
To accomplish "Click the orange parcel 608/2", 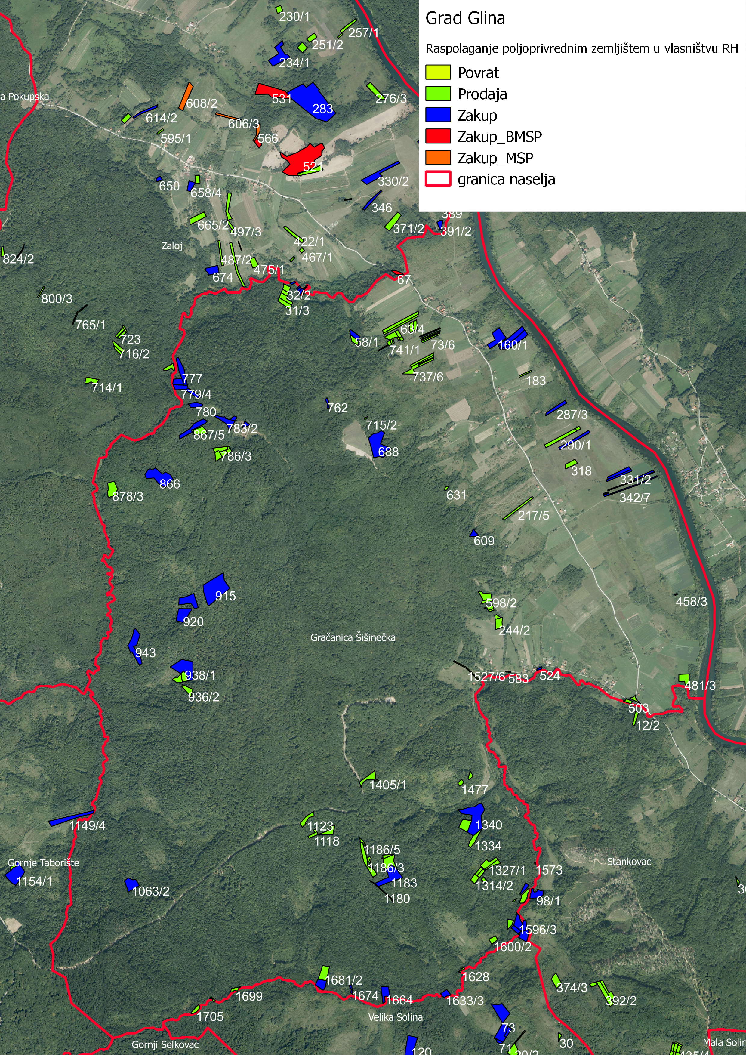I will 186,96.
